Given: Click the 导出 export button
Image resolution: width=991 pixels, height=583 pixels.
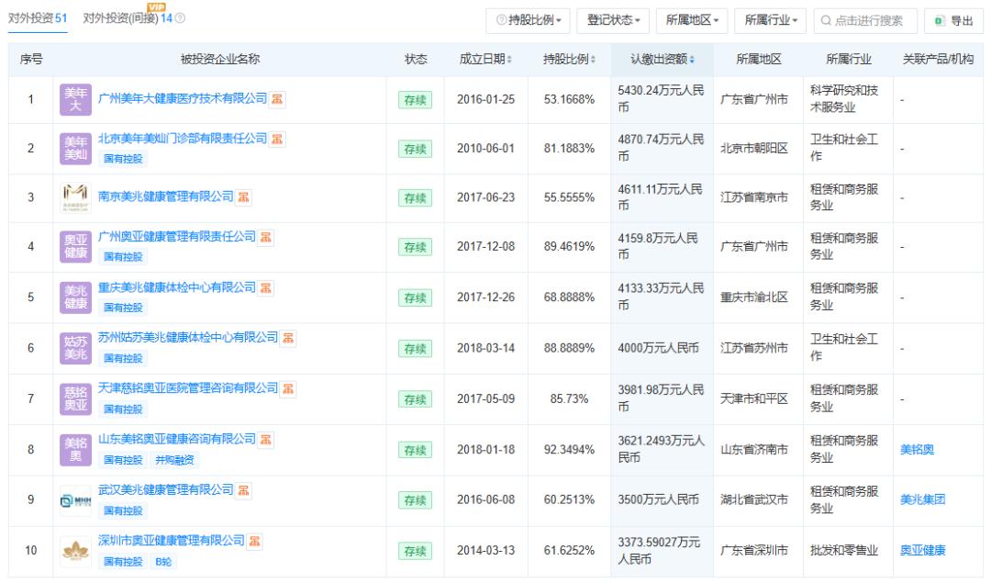Looking at the screenshot, I should click(x=953, y=20).
